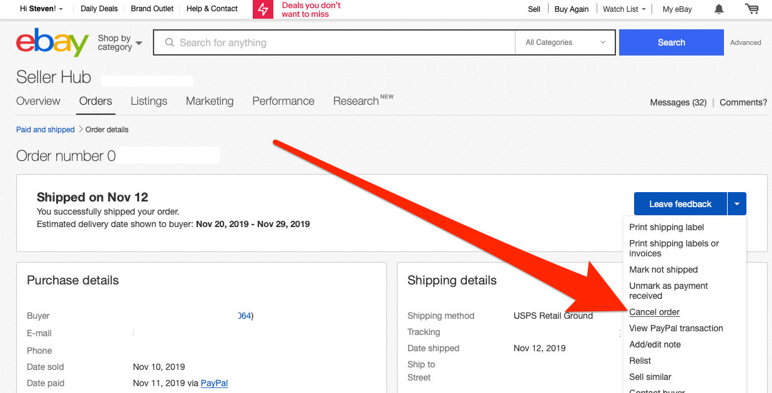Click Deals you don't want to miss
Viewport: 772px width, 393px height.
pyautogui.click(x=311, y=9)
